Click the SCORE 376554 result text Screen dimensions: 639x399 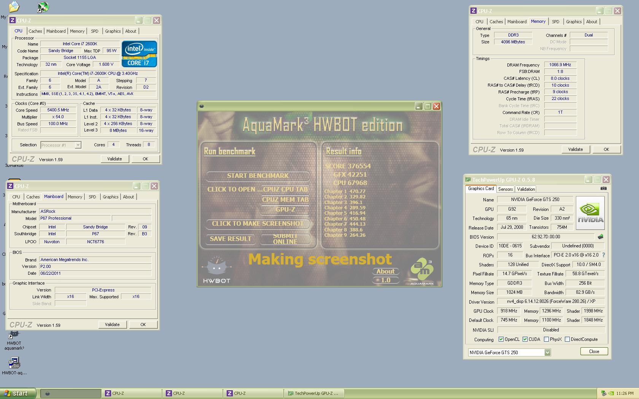tap(348, 166)
